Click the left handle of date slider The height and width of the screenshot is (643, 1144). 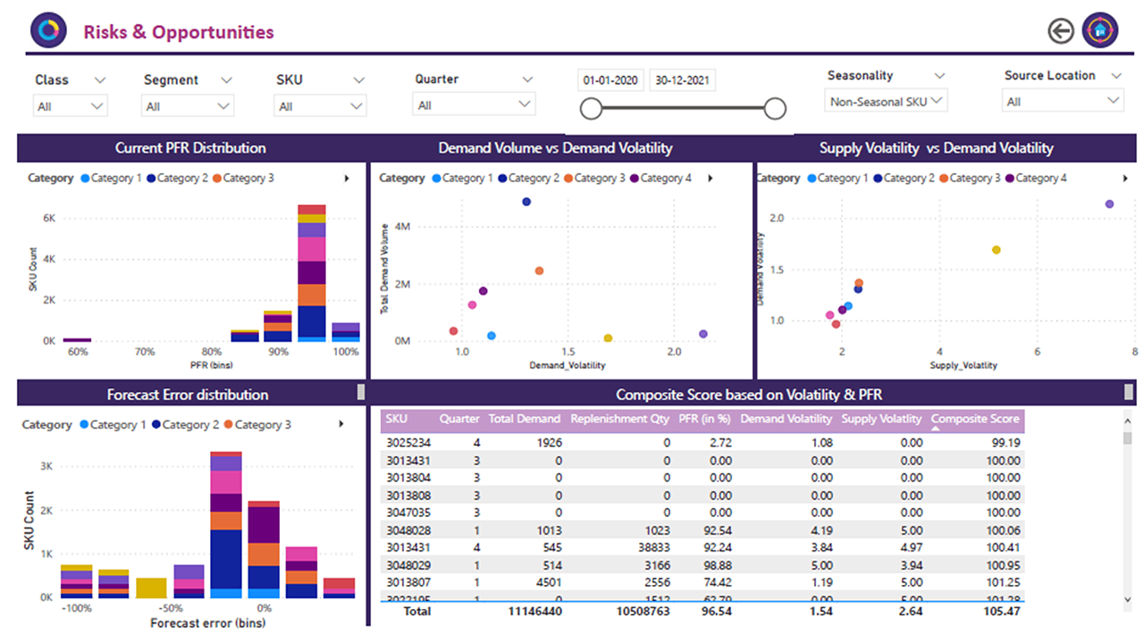(591, 109)
